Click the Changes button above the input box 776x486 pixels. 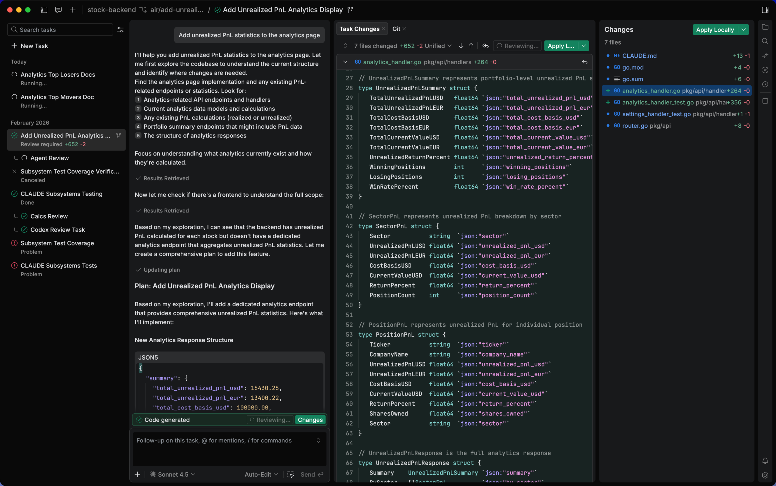[x=310, y=419]
